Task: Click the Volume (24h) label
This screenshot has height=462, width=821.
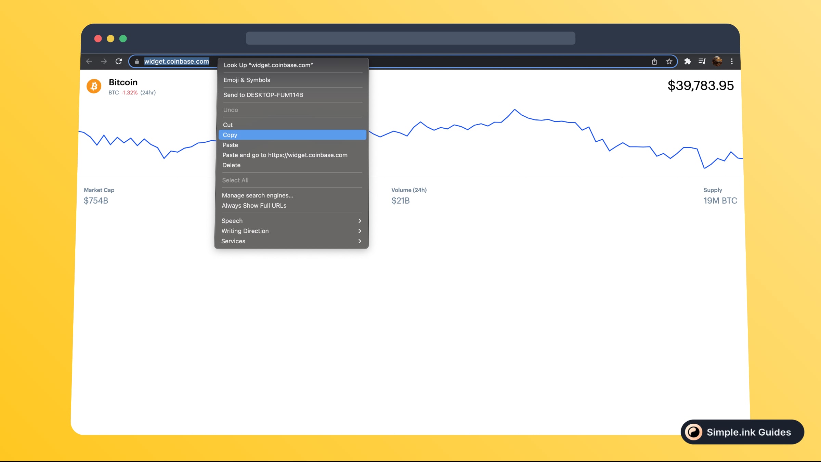Action: [x=409, y=190]
